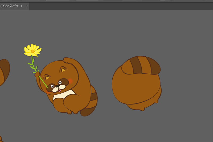Click the red blush cheek on tanuki
213x142 pixels.
pyautogui.click(x=70, y=81)
